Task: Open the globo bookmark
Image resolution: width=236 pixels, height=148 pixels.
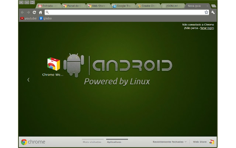Action: click(x=46, y=18)
